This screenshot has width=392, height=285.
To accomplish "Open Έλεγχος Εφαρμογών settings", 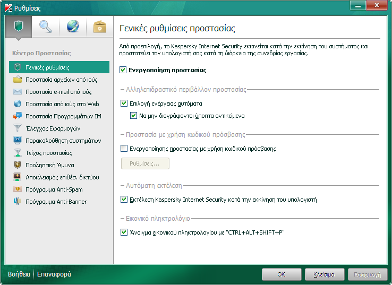I will (x=59, y=128).
